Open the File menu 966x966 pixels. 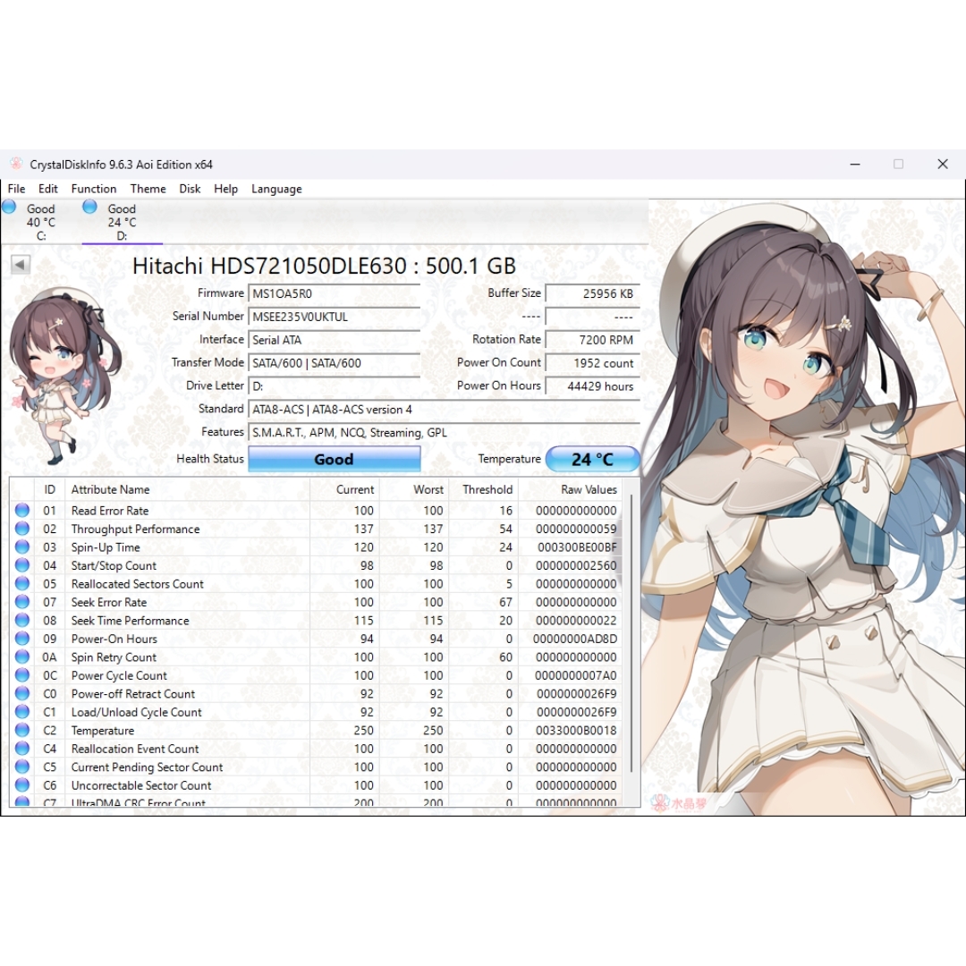17,189
